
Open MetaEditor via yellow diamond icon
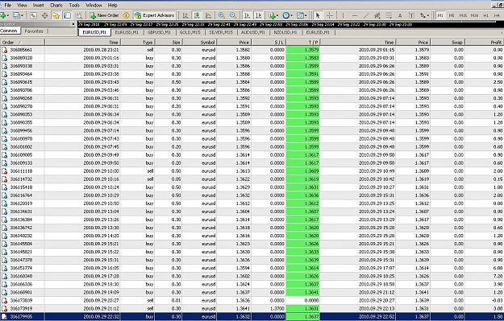click(x=127, y=15)
